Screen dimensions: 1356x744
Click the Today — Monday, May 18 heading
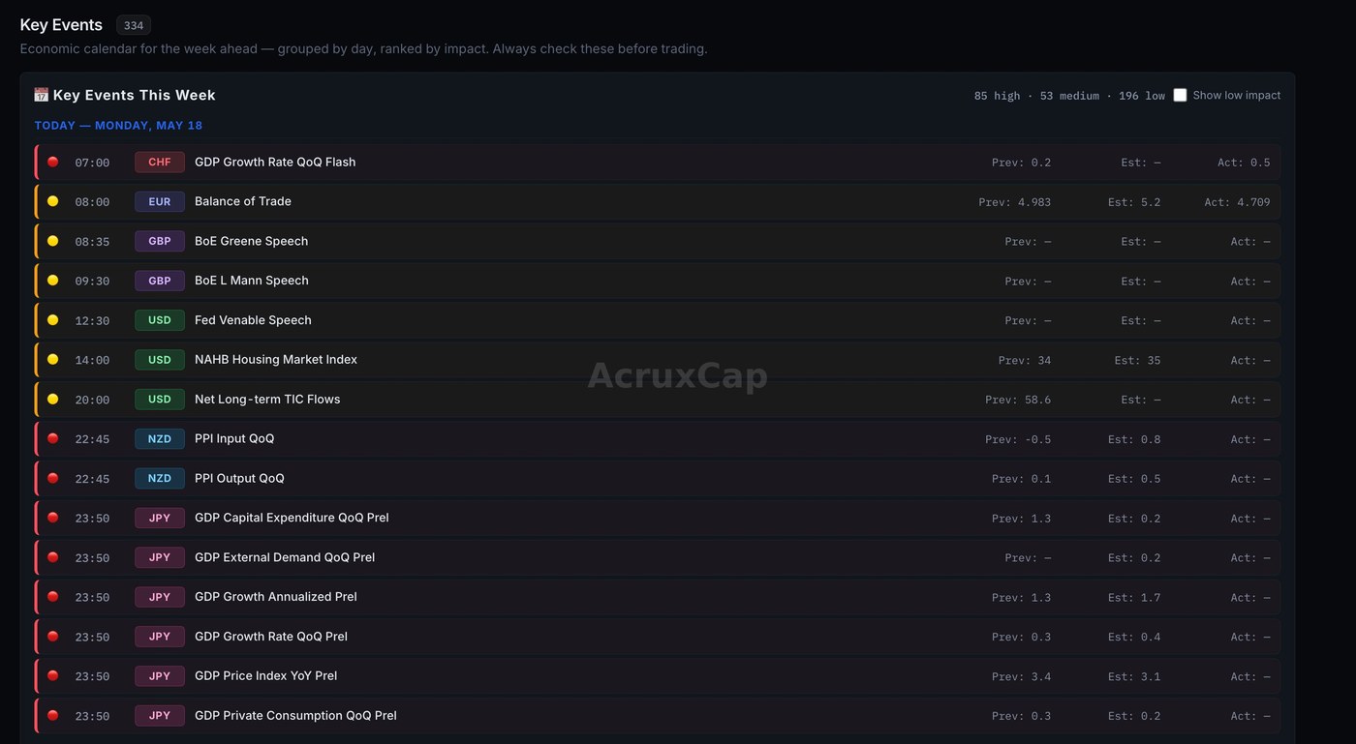point(118,126)
